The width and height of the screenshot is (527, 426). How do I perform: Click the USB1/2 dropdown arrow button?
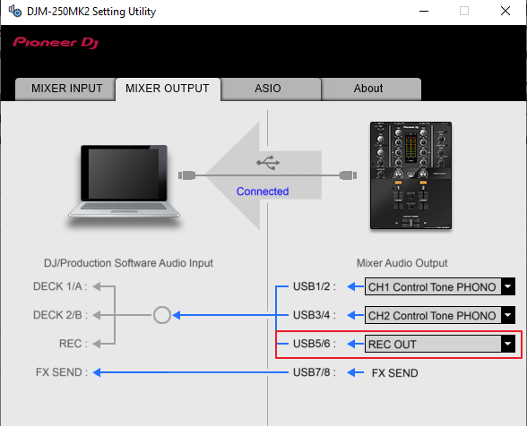(x=508, y=286)
